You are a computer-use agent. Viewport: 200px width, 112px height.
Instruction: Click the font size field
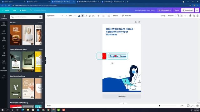coord(71,16)
